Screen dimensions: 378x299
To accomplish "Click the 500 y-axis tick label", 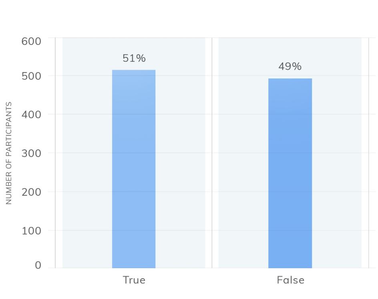I will coord(31,76).
